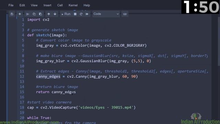Click the '# generate sketch image' comment
220x124 pixels.
coord(53,30)
